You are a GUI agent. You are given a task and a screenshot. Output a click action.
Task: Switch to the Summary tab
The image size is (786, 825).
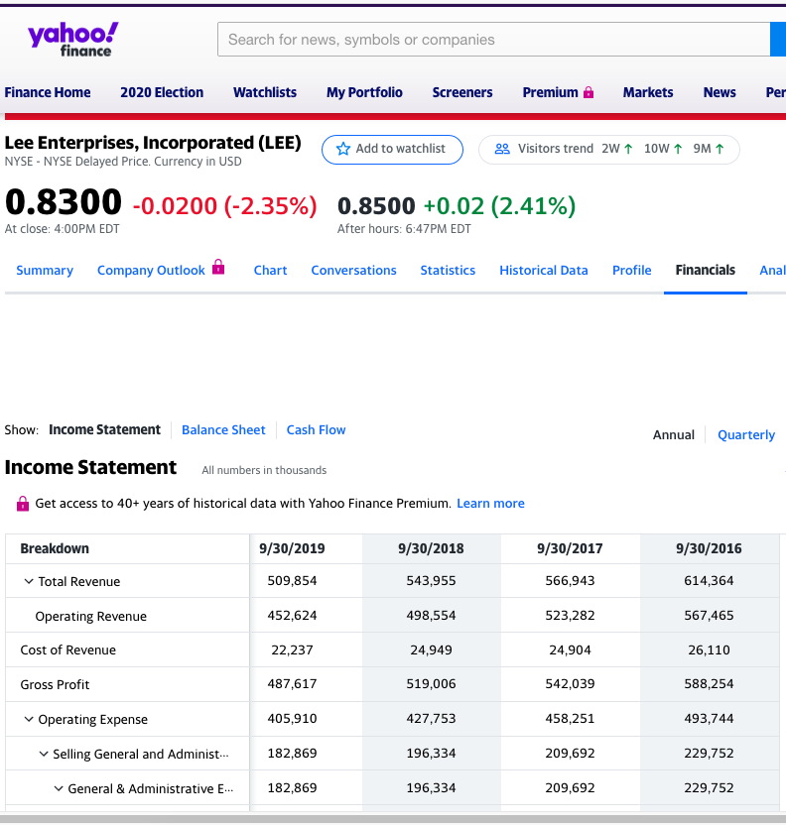coord(45,271)
